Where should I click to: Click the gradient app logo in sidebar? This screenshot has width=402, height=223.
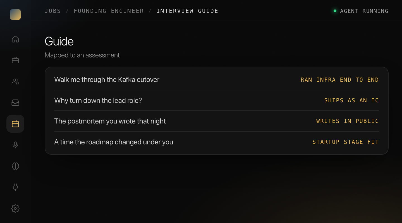pyautogui.click(x=15, y=14)
